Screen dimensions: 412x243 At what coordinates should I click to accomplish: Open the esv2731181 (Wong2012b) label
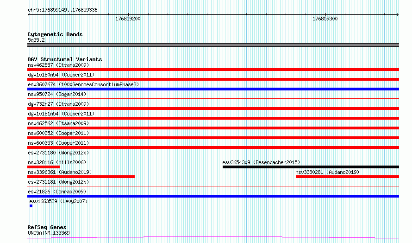[58, 182]
